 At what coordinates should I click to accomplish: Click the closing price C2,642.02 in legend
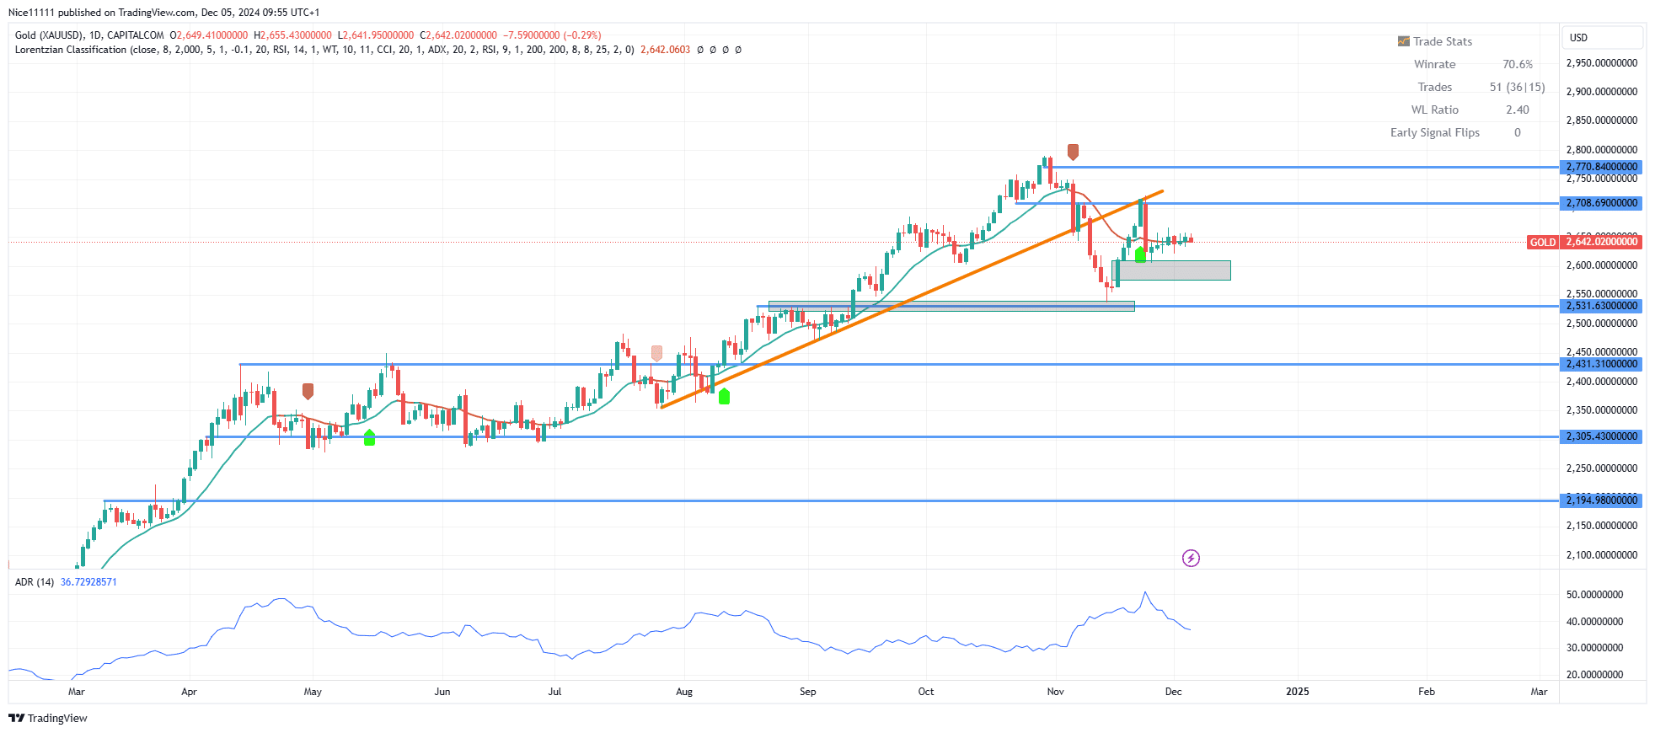tap(458, 35)
